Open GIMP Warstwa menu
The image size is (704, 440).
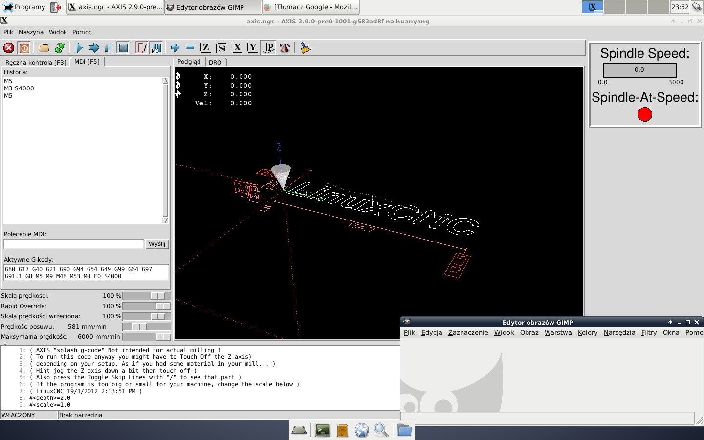tap(558, 333)
